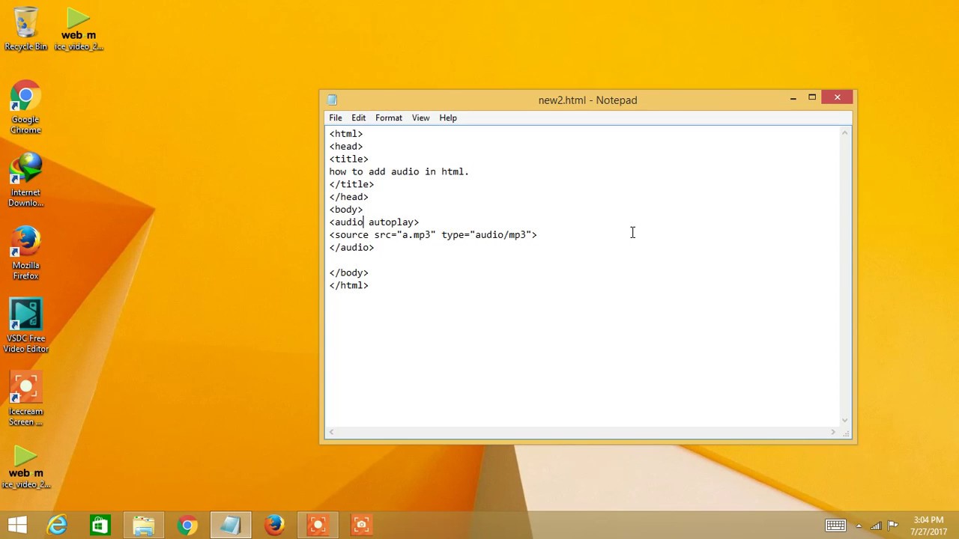Click the vertical scrollbar down arrow
Image resolution: width=959 pixels, height=539 pixels.
click(845, 420)
